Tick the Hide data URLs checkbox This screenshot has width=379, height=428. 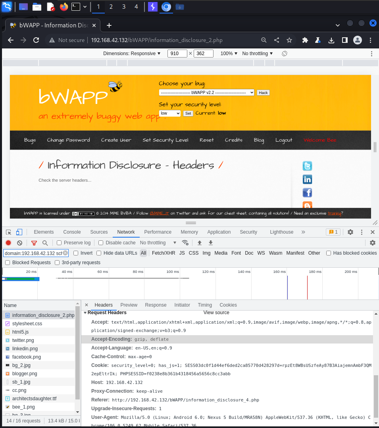click(x=99, y=253)
